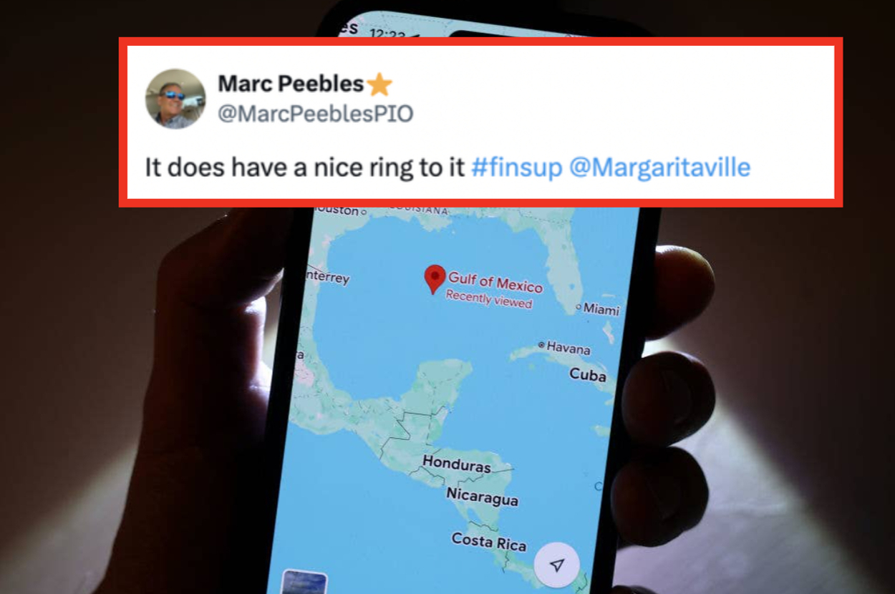Open the @Margaritaville mention
The height and width of the screenshot is (594, 895).
coord(659,167)
